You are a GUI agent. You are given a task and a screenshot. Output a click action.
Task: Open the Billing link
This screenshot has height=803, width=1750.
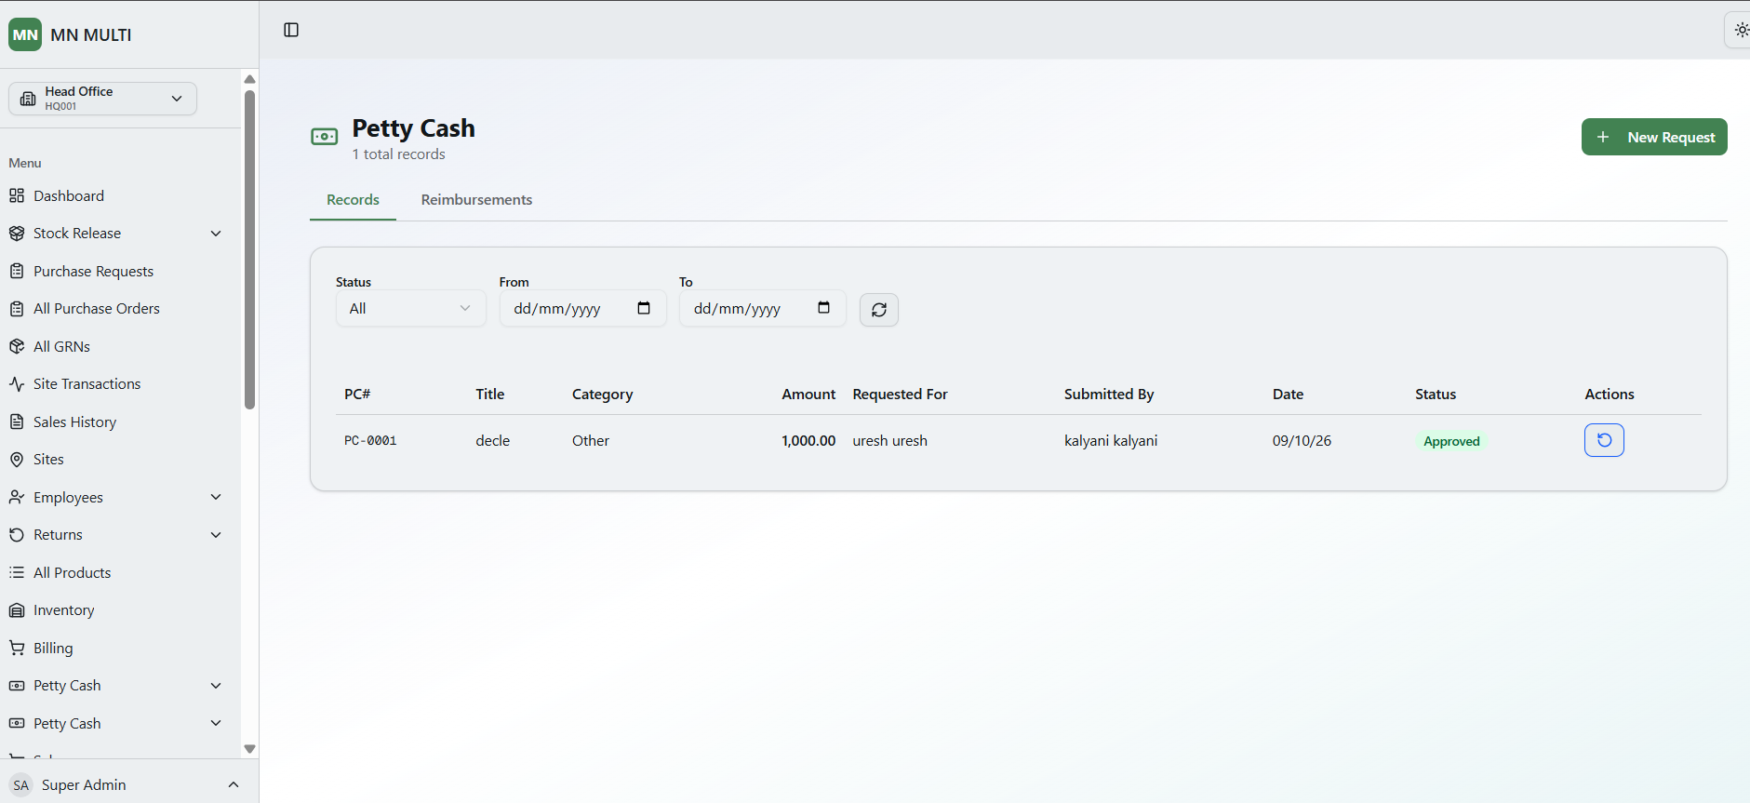(x=53, y=648)
